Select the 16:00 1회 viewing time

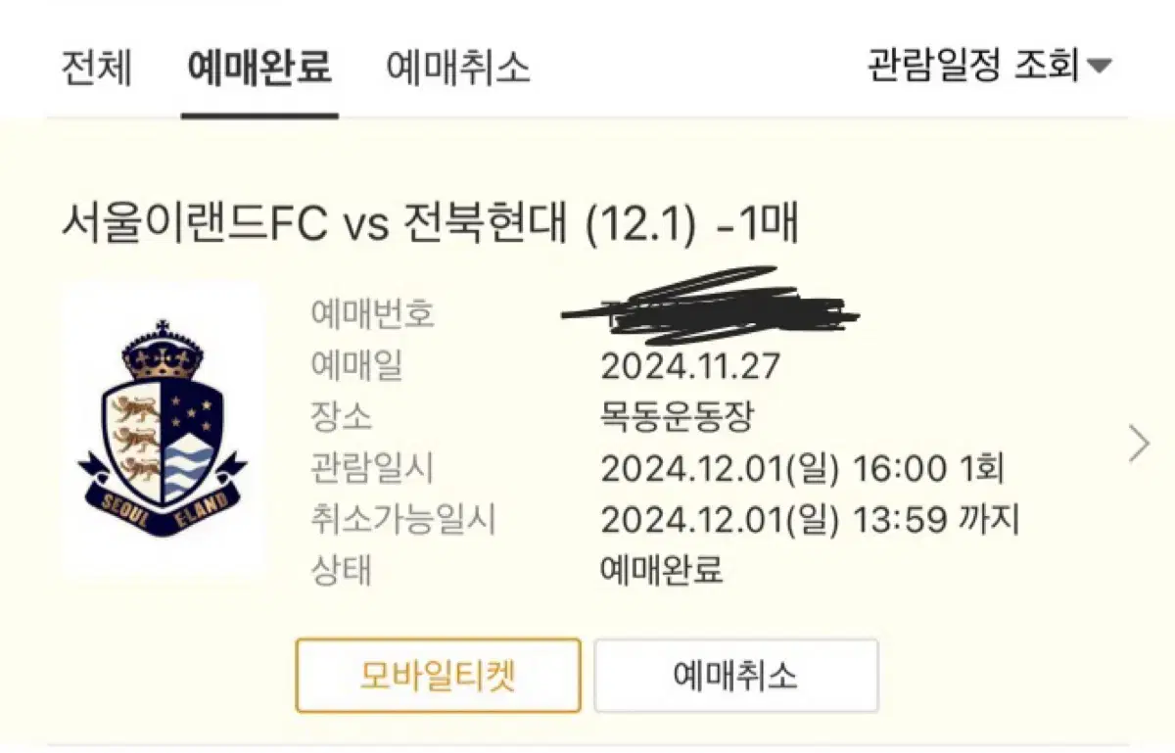pyautogui.click(x=926, y=469)
